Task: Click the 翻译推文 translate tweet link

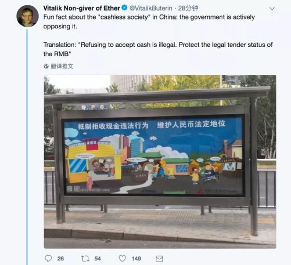Action: (x=62, y=66)
